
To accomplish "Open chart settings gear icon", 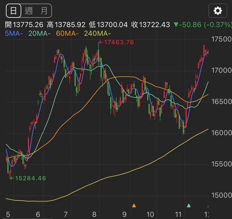I will (217, 11).
